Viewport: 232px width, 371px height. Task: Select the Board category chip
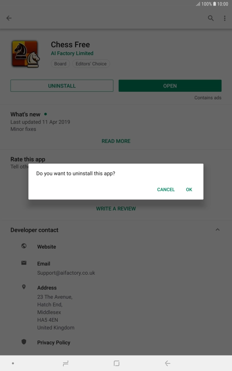60,64
